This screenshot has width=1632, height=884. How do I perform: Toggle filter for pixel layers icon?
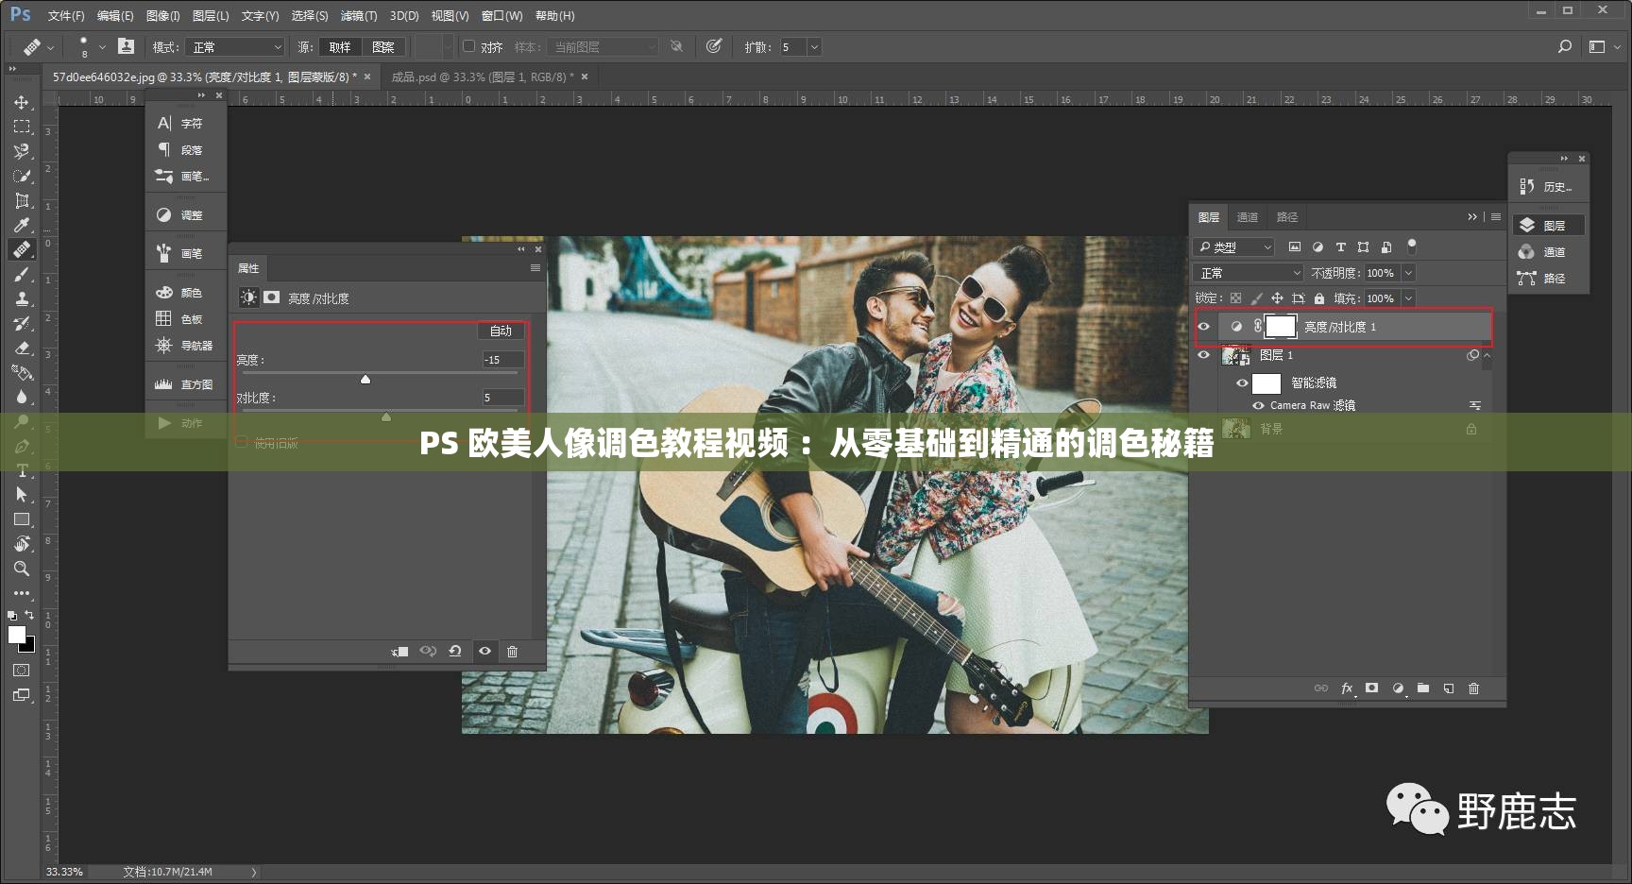[1295, 246]
